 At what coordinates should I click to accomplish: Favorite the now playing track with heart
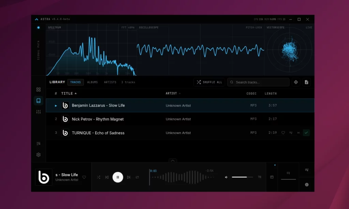click(x=84, y=177)
